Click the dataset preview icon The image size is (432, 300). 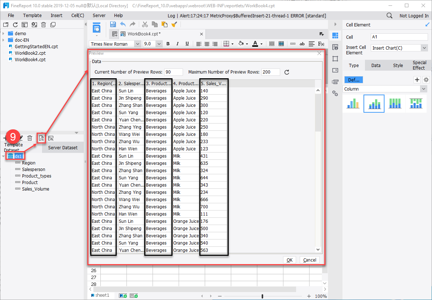(41, 138)
